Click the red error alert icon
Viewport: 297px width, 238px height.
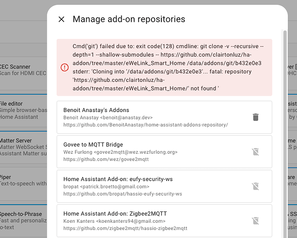pos(65,68)
